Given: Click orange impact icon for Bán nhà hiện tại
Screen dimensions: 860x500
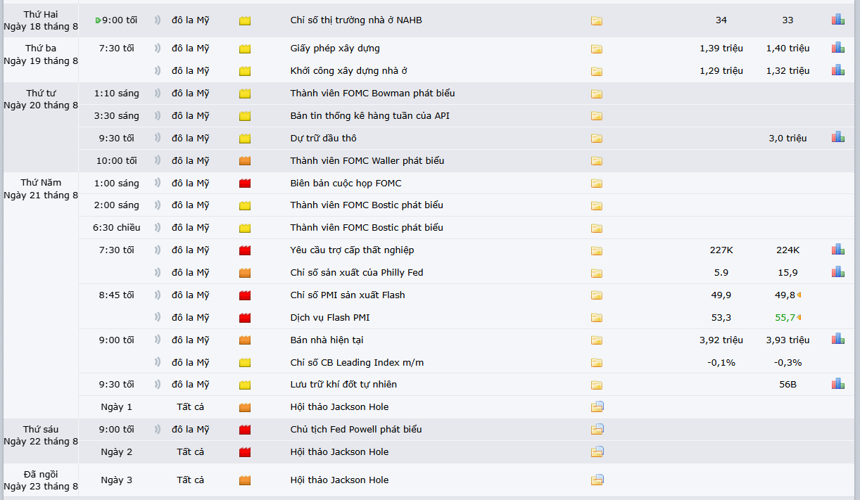Looking at the screenshot, I should (245, 340).
